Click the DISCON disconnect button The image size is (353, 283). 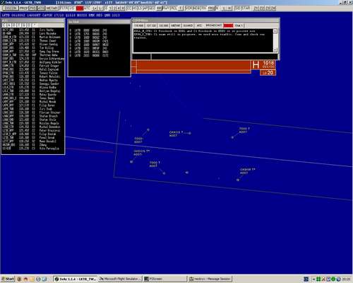11,8
